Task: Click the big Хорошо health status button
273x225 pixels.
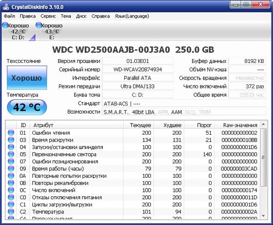Action: click(27, 78)
